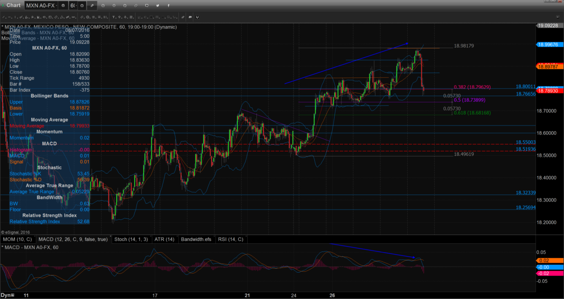Select the pin marker tool
The height and width of the screenshot is (299, 564).
click(x=120, y=17)
